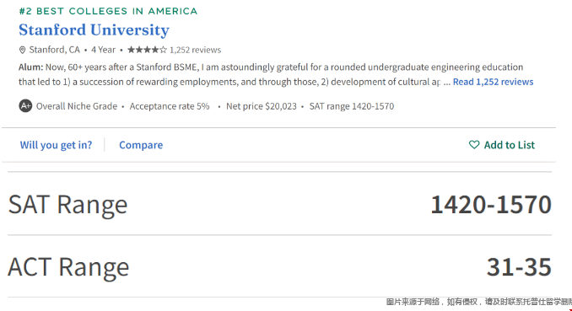Screen dimensions: 572x311
Task: Click the location pin icon near Stanford, CA
Action: coord(22,50)
